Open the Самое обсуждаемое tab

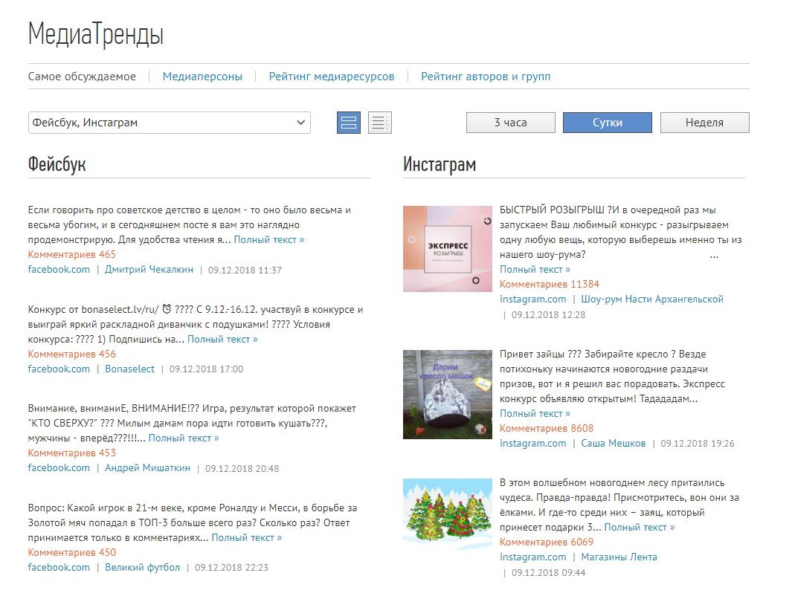pos(82,77)
